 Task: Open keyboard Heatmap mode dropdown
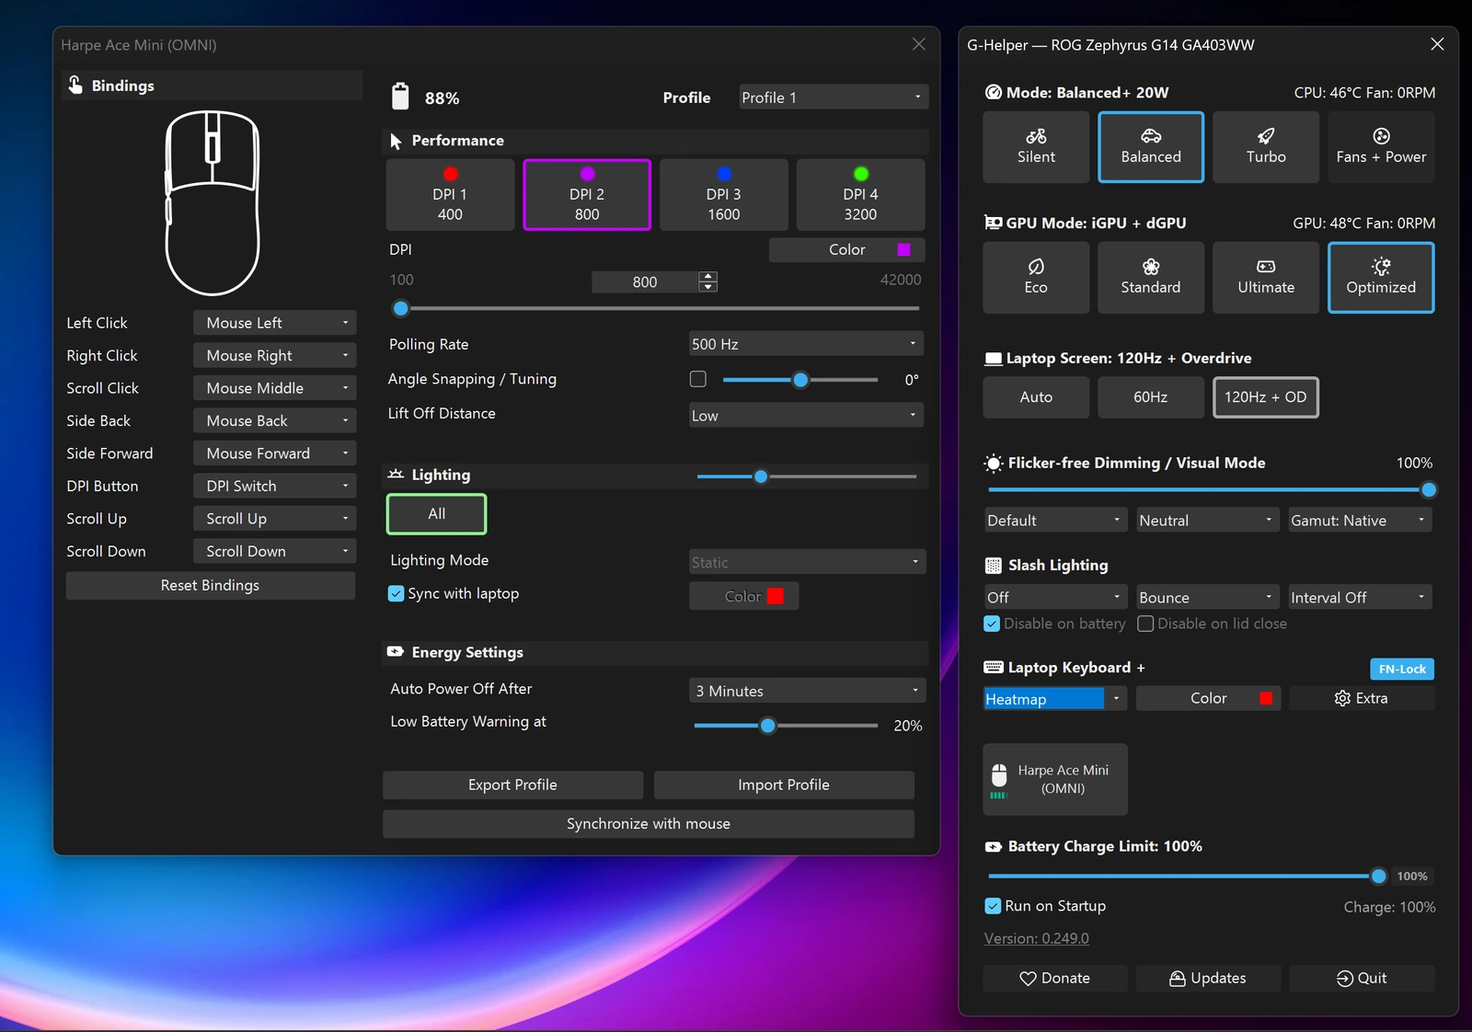coord(1055,699)
